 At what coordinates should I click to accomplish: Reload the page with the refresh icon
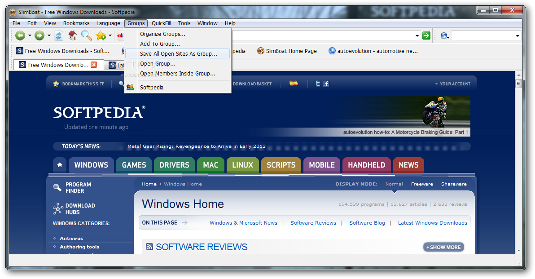coord(59,35)
